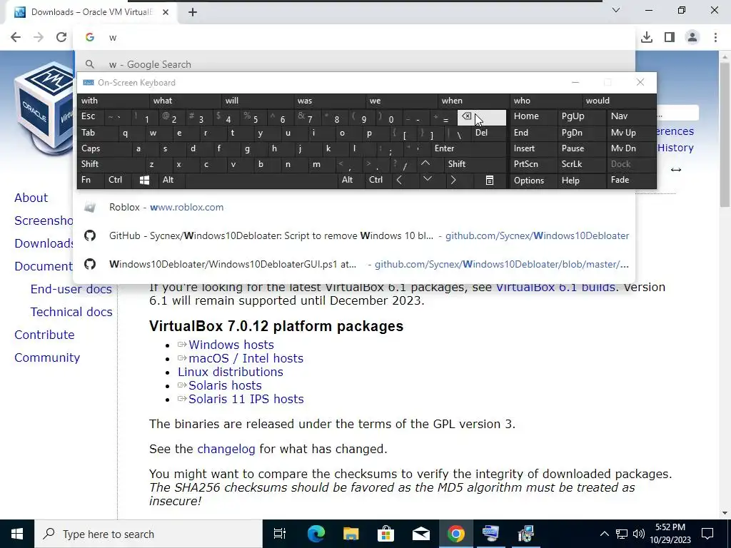Open the Community sidebar link

[47, 357]
